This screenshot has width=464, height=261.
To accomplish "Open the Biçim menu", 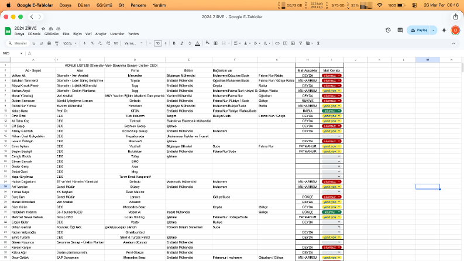I will click(x=78, y=34).
